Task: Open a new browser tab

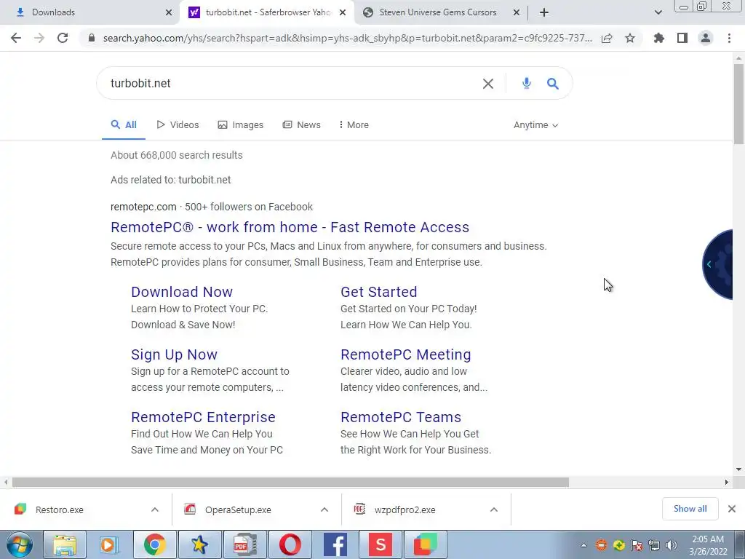Action: (x=544, y=12)
